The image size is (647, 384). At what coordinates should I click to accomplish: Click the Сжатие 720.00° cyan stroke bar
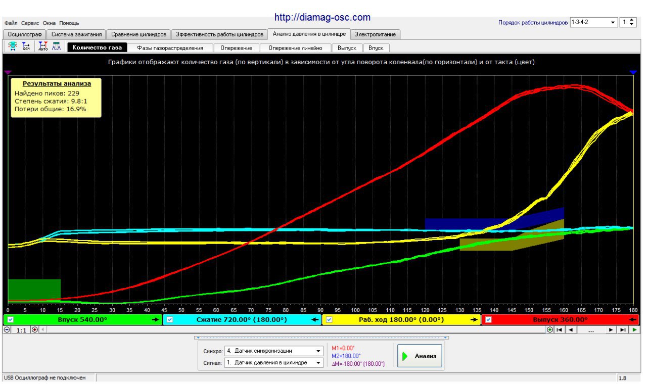242,320
